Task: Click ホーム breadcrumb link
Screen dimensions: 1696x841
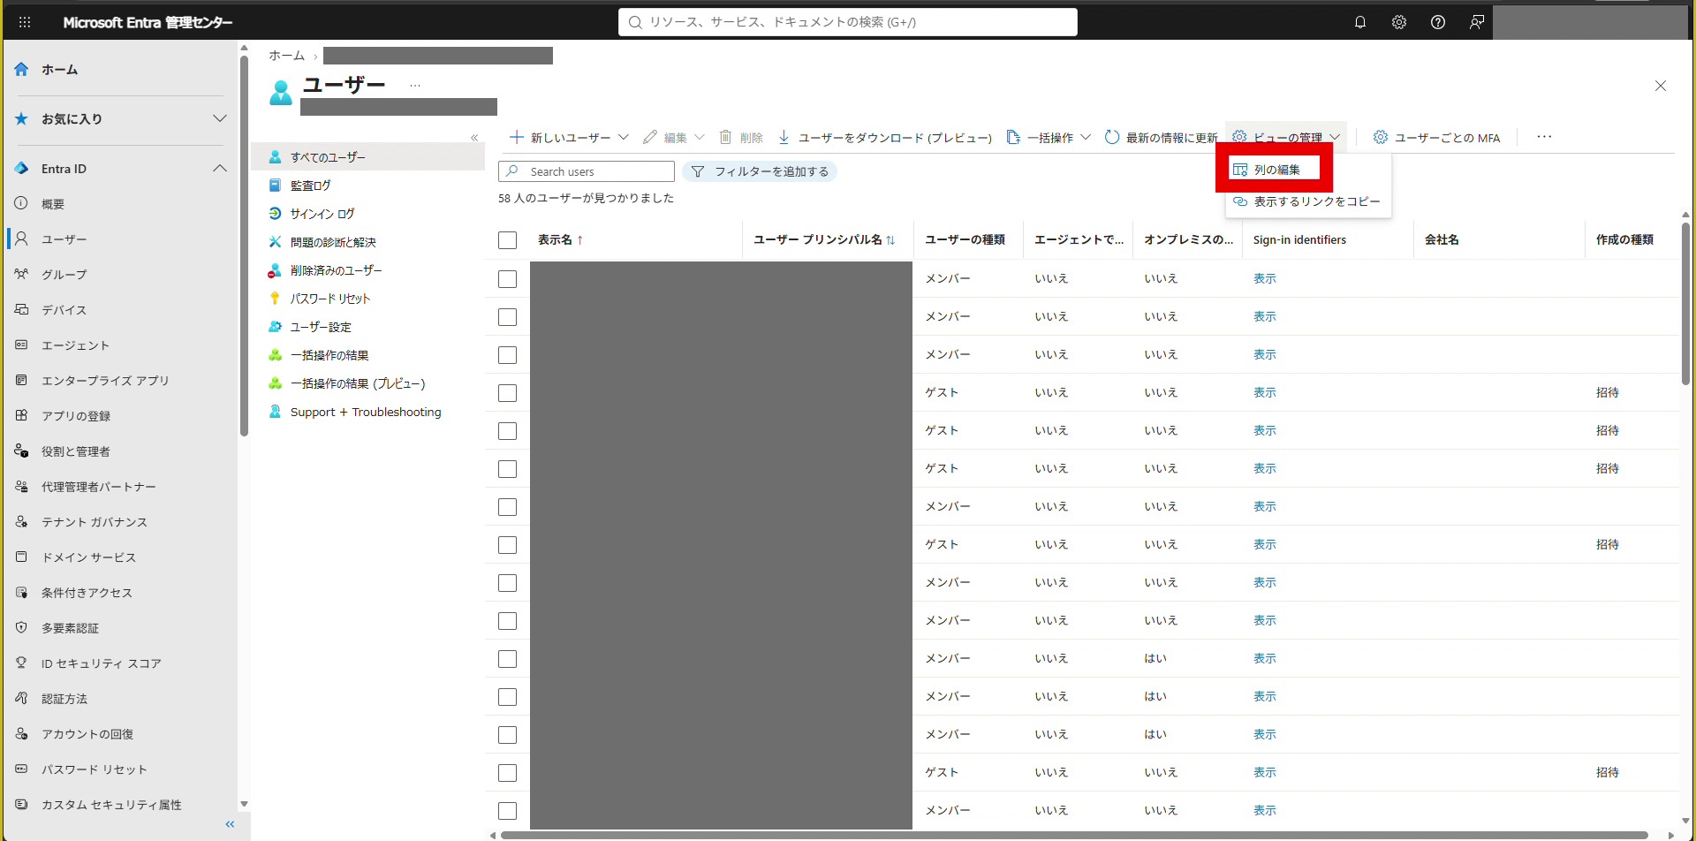Action: click(x=286, y=56)
